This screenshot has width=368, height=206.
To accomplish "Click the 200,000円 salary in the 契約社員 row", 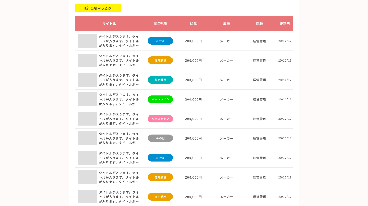I will [x=193, y=80].
